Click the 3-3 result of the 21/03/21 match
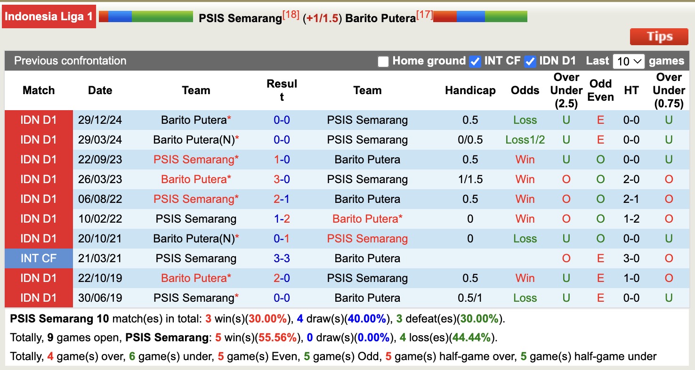Image resolution: width=695 pixels, height=370 pixels. coord(282,258)
